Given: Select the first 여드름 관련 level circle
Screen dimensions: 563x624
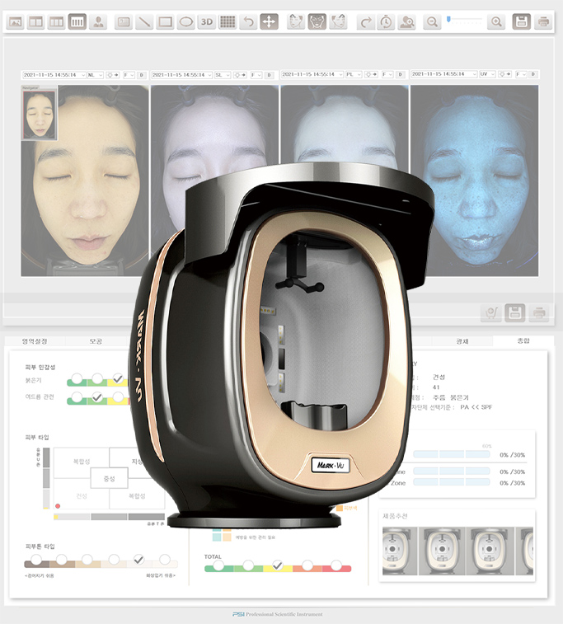Looking at the screenshot, I should coord(77,397).
